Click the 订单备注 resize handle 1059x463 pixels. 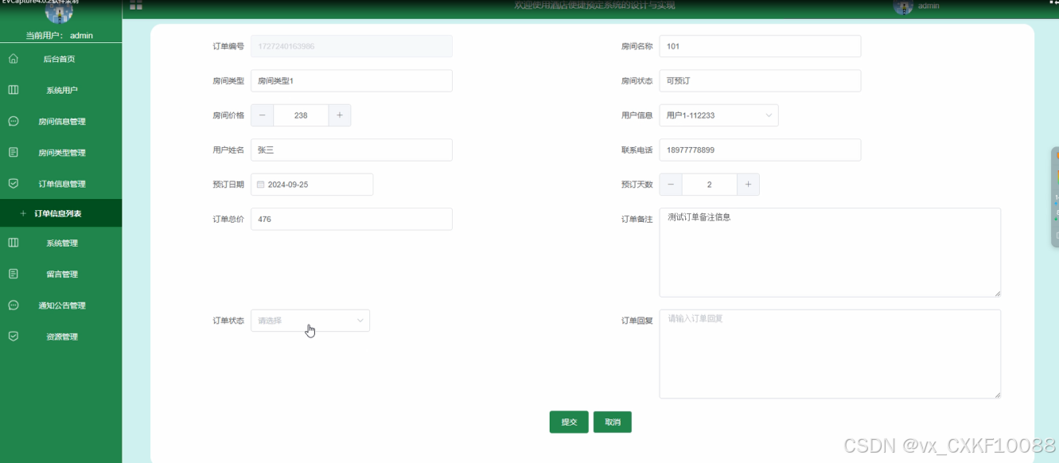pyautogui.click(x=996, y=293)
